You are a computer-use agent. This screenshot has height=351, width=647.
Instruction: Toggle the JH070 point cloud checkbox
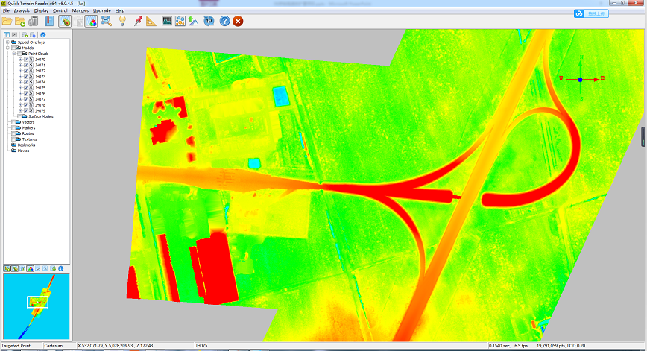(25, 60)
